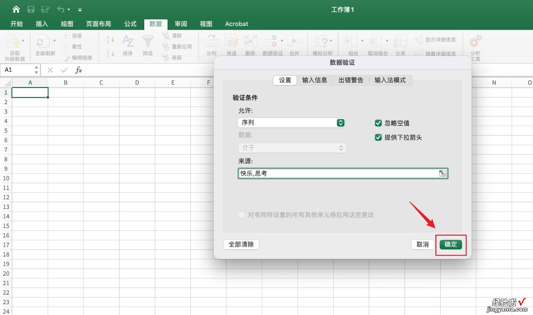This screenshot has width=533, height=315.
Task: Open the 输入法模式 dialog tab
Action: 390,80
